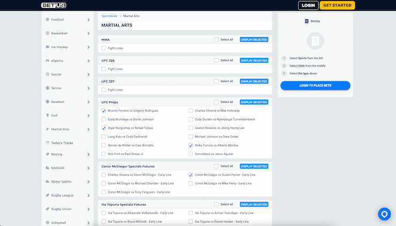Uncheck Ricky Turcios vs Alberto Montes
This screenshot has width=396, height=226.
point(191,145)
